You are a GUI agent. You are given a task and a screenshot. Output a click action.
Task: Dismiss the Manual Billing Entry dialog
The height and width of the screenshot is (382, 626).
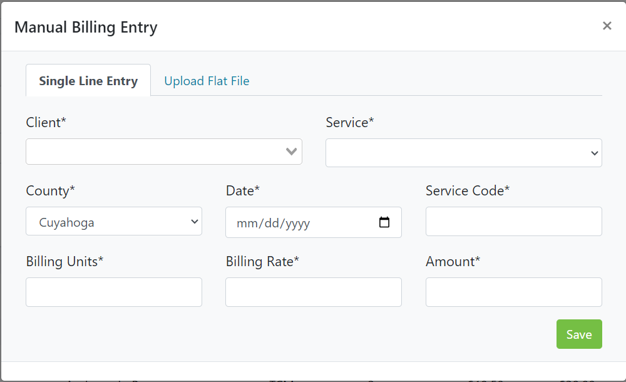point(607,26)
